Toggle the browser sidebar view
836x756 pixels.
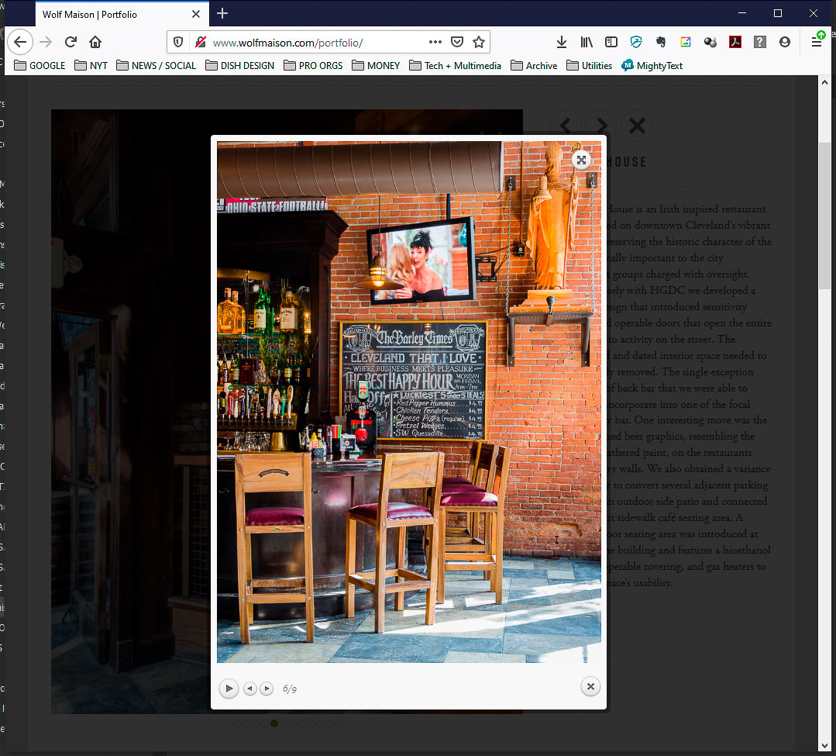click(611, 42)
